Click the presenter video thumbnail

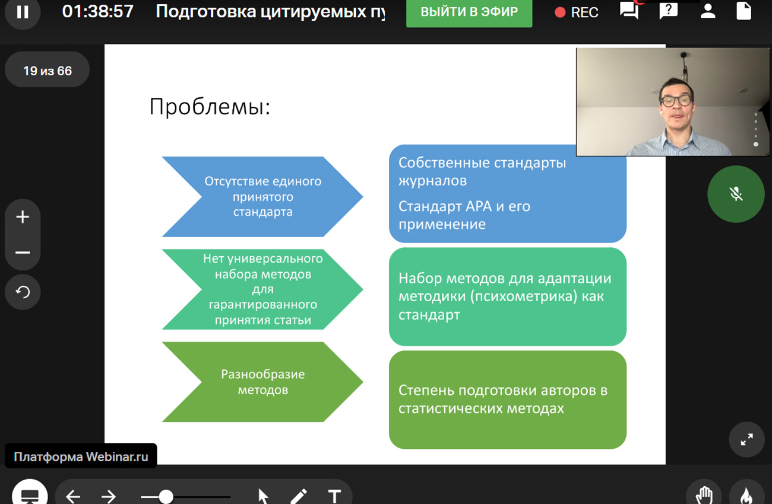(x=673, y=102)
